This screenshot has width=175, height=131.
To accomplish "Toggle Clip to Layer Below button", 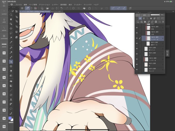I will [x=140, y=18].
